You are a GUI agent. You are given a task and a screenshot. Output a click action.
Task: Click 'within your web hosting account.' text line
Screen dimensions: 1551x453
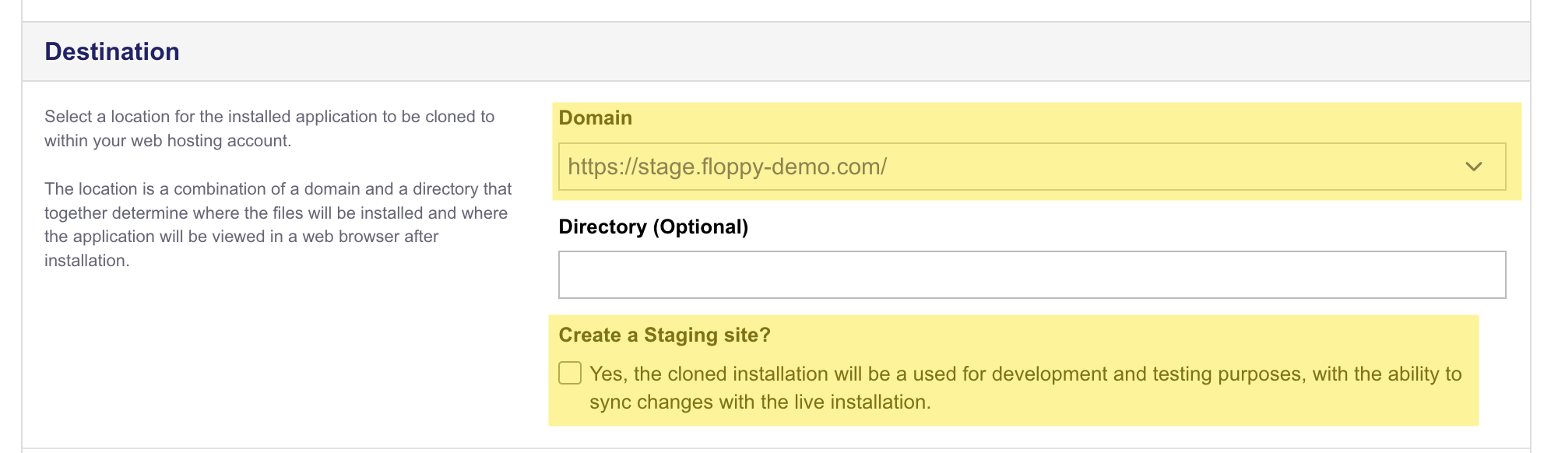167,141
